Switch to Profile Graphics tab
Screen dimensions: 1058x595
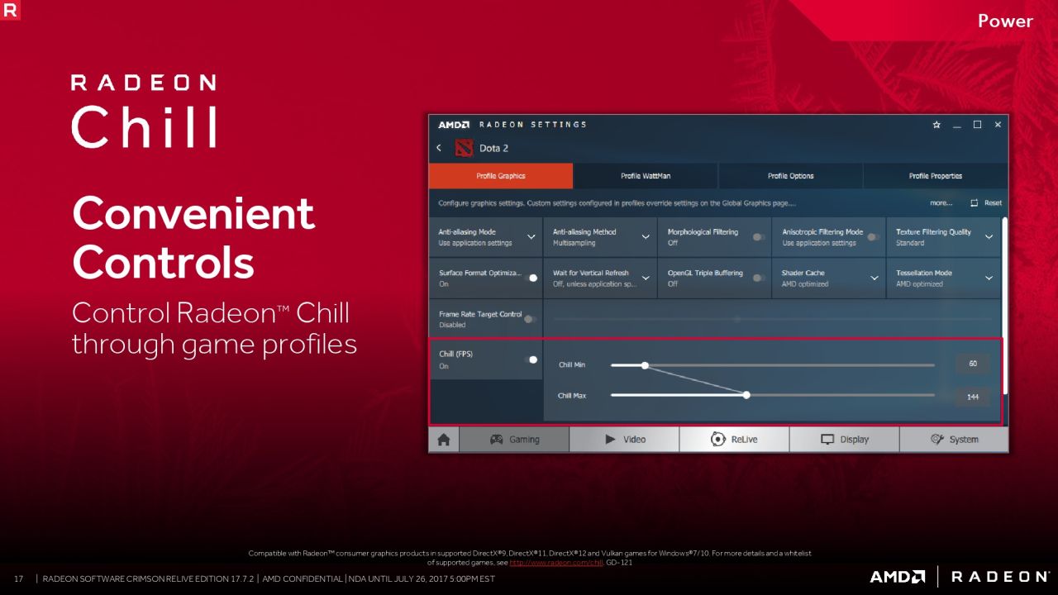click(x=501, y=176)
